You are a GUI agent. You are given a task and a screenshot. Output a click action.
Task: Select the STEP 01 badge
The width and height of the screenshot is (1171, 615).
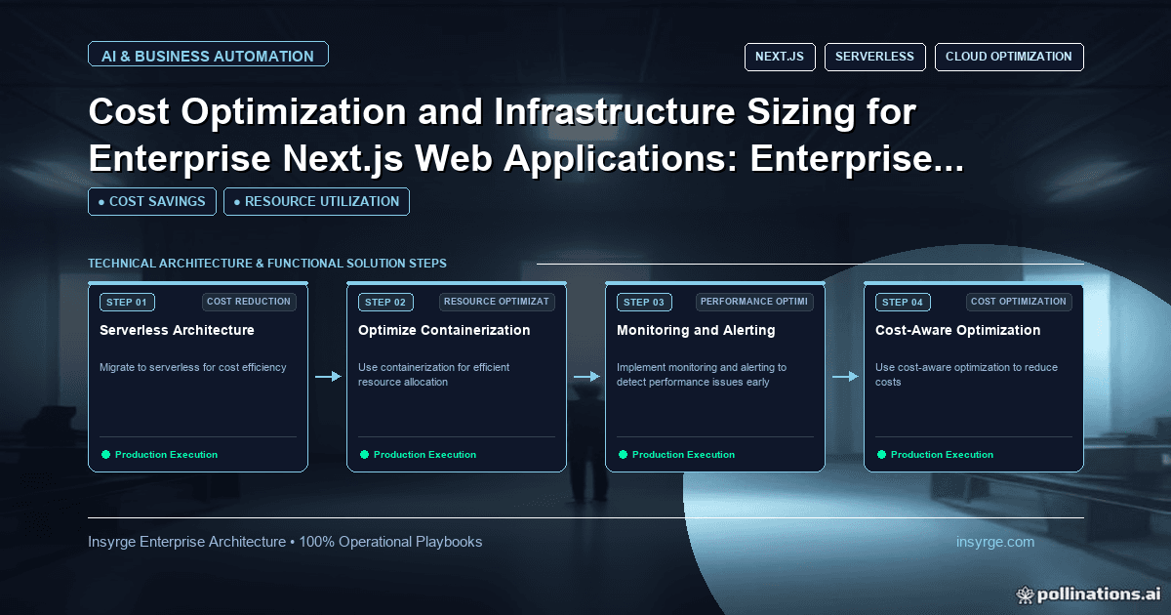(x=127, y=302)
